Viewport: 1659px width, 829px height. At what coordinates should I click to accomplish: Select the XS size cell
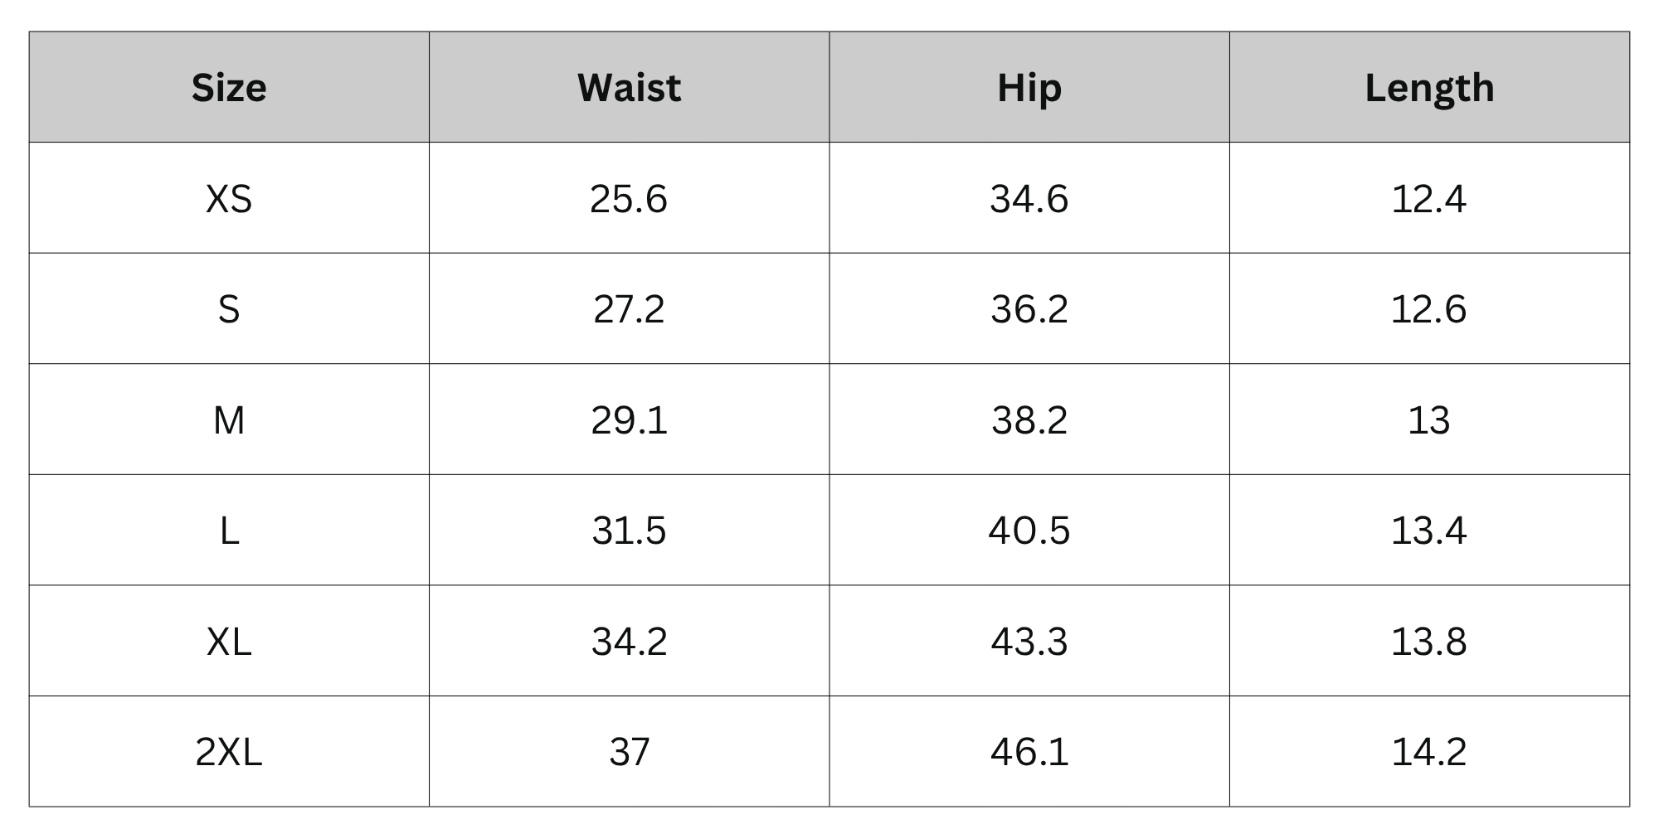click(229, 198)
